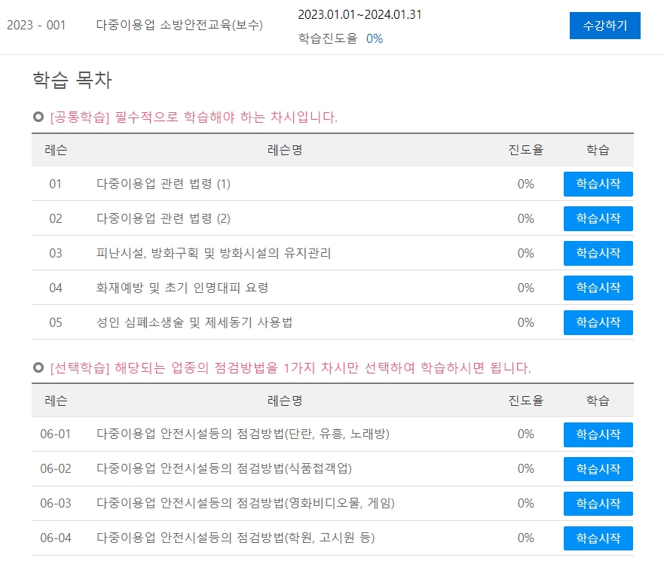
Task: Start lesson 06-01 단란, 유흥, 노래방 점검방법
Action: click(598, 434)
